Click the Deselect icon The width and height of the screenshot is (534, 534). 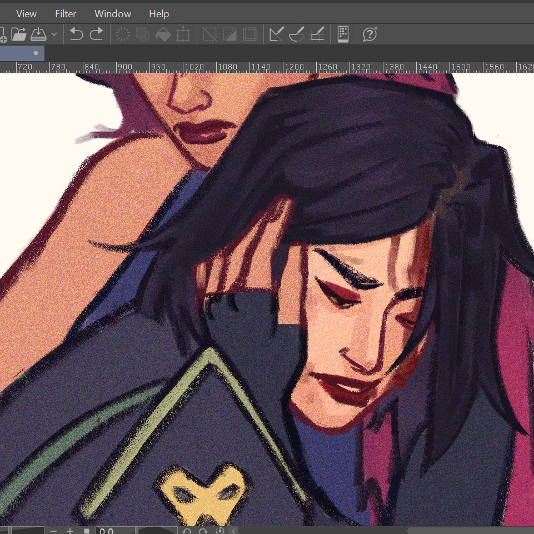pos(209,34)
